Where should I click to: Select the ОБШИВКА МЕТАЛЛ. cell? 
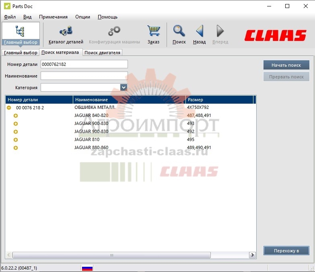tap(95, 107)
